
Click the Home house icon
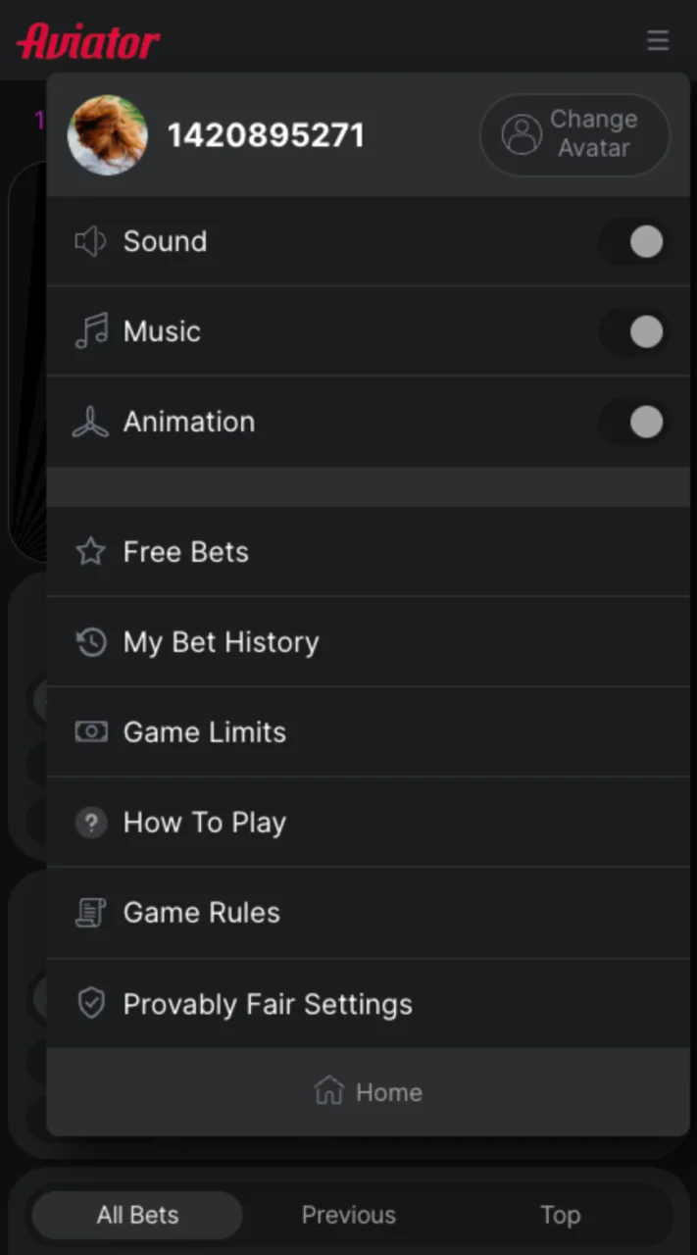pos(328,1091)
